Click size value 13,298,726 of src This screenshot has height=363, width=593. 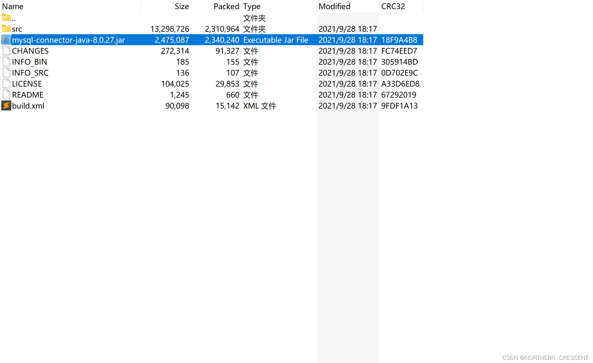tap(170, 29)
